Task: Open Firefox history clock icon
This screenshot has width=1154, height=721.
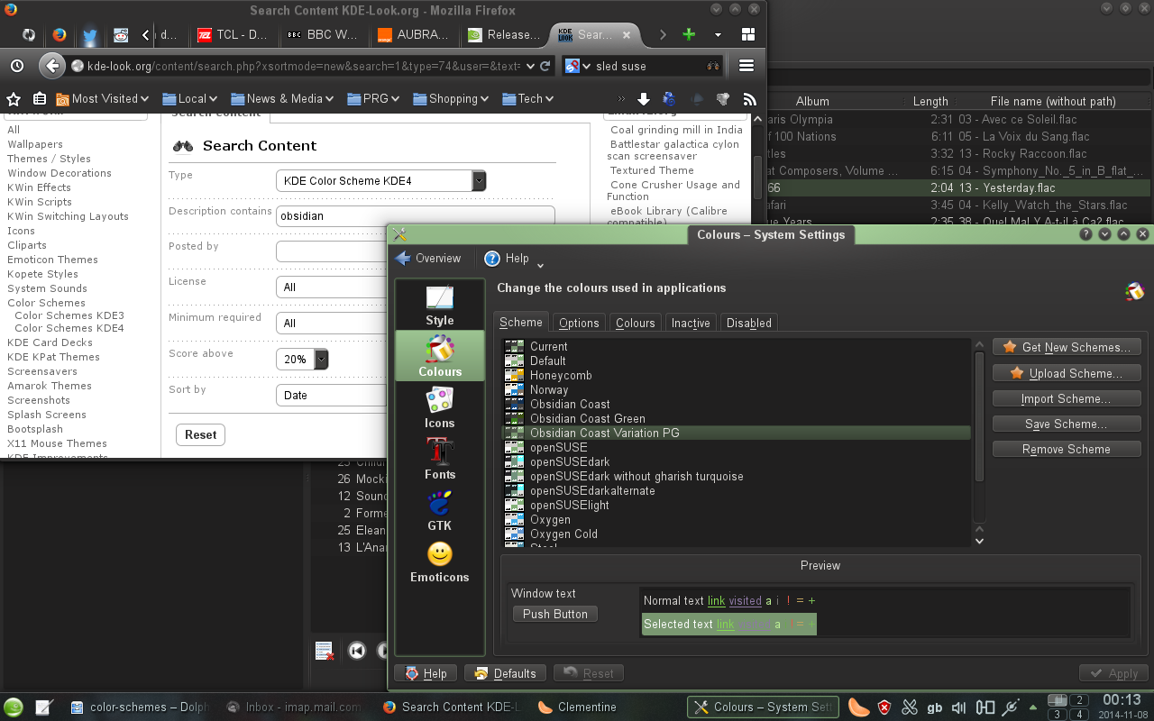Action: [17, 66]
